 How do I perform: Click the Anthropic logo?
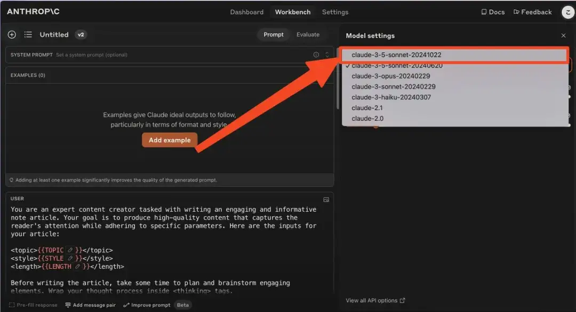(33, 12)
